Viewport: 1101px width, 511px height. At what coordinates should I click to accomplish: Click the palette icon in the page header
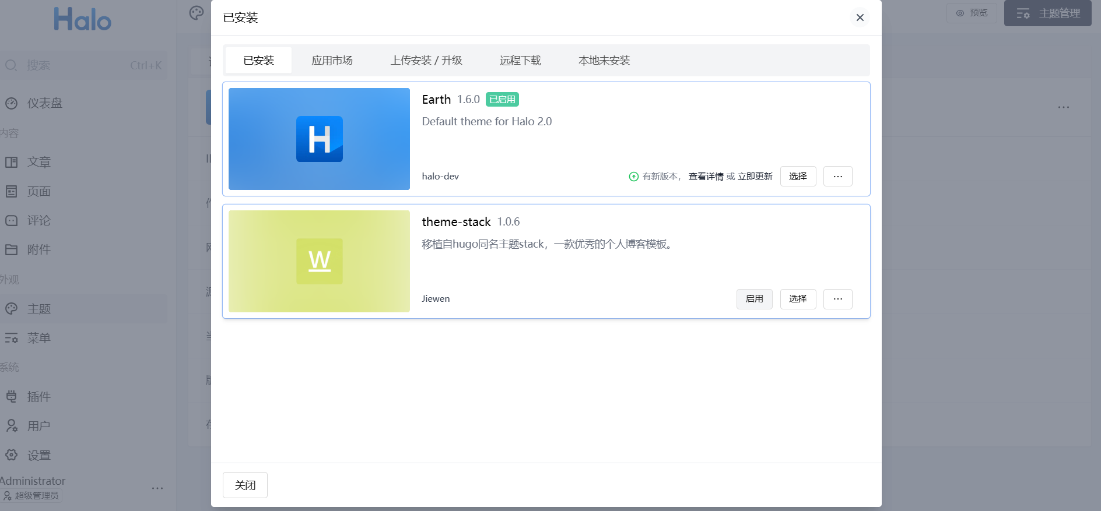pos(197,13)
